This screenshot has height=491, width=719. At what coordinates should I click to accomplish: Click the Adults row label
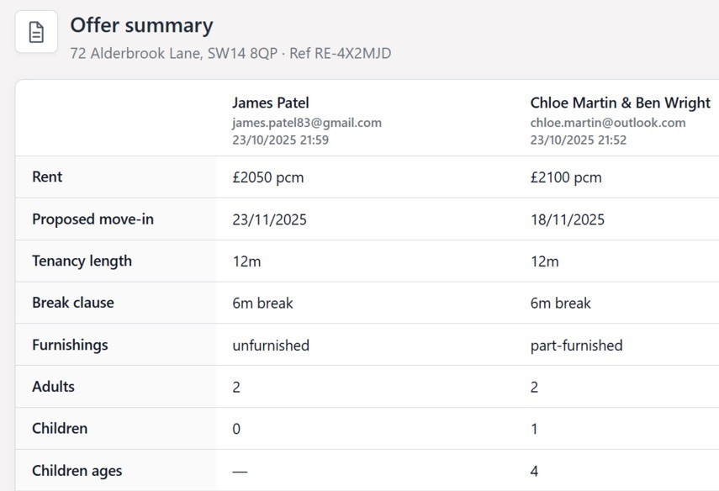[x=53, y=387]
